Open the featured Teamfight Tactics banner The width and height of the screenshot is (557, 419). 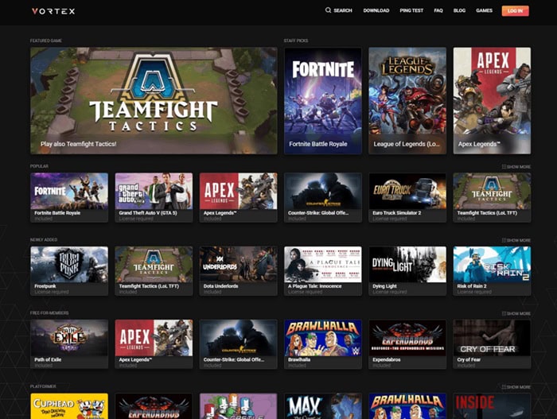(x=154, y=100)
